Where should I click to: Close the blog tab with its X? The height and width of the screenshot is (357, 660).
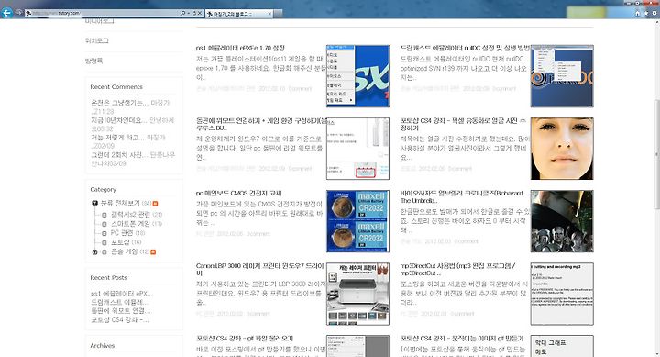tap(269, 14)
